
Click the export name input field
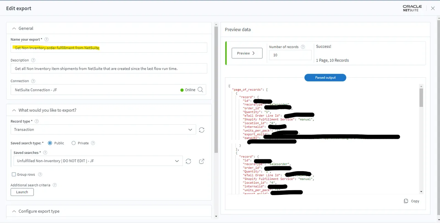point(109,48)
